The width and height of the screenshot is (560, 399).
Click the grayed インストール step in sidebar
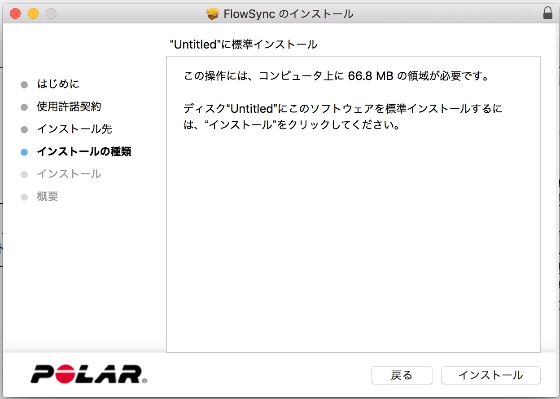coord(69,174)
